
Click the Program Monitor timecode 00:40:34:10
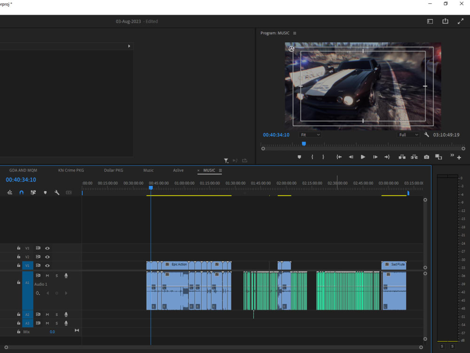(x=276, y=135)
